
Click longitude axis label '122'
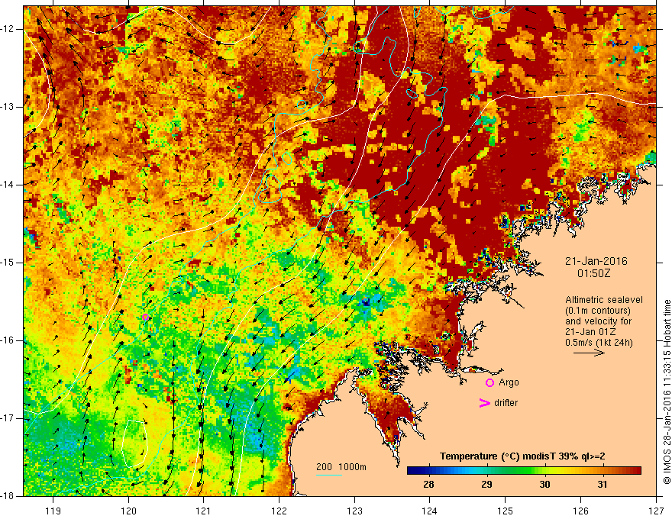[279, 511]
